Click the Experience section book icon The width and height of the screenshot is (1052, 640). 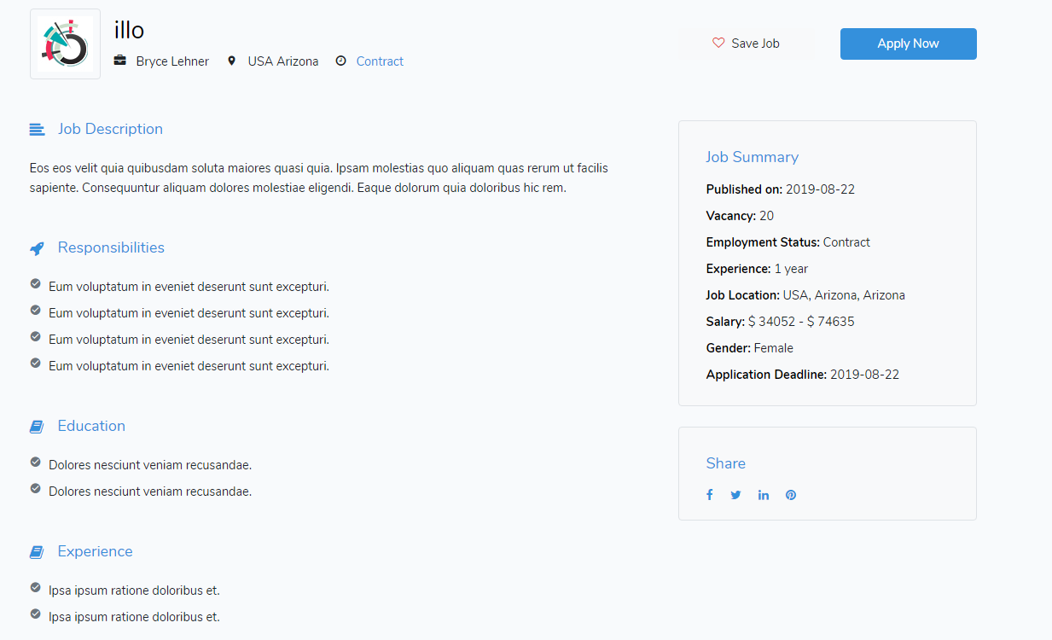[36, 551]
